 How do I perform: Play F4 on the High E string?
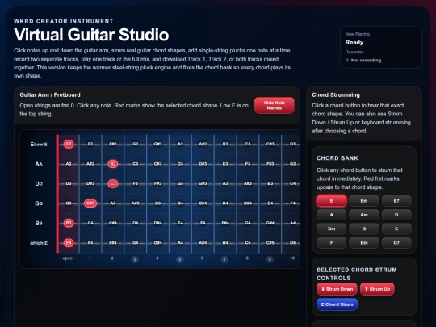point(90,243)
